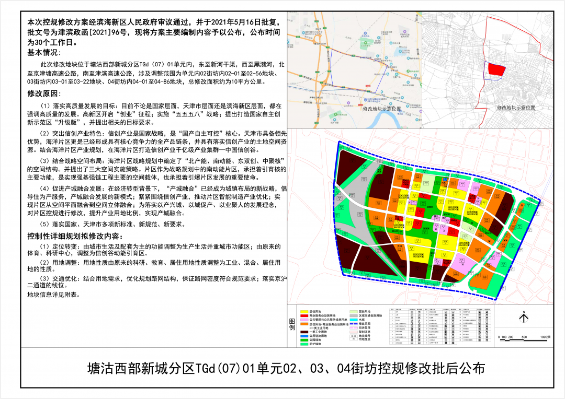Click the 图例 legend heading

pyautogui.click(x=292, y=324)
